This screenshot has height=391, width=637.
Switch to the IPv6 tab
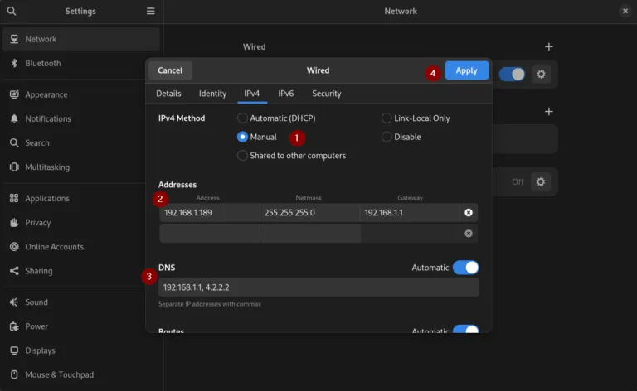point(285,94)
